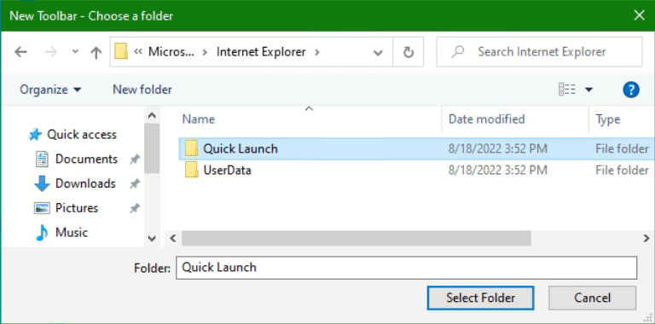Click the pin icon next to Downloads
This screenshot has width=655, height=324.
click(135, 183)
